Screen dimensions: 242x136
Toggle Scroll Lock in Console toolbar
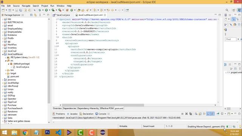click(200, 114)
